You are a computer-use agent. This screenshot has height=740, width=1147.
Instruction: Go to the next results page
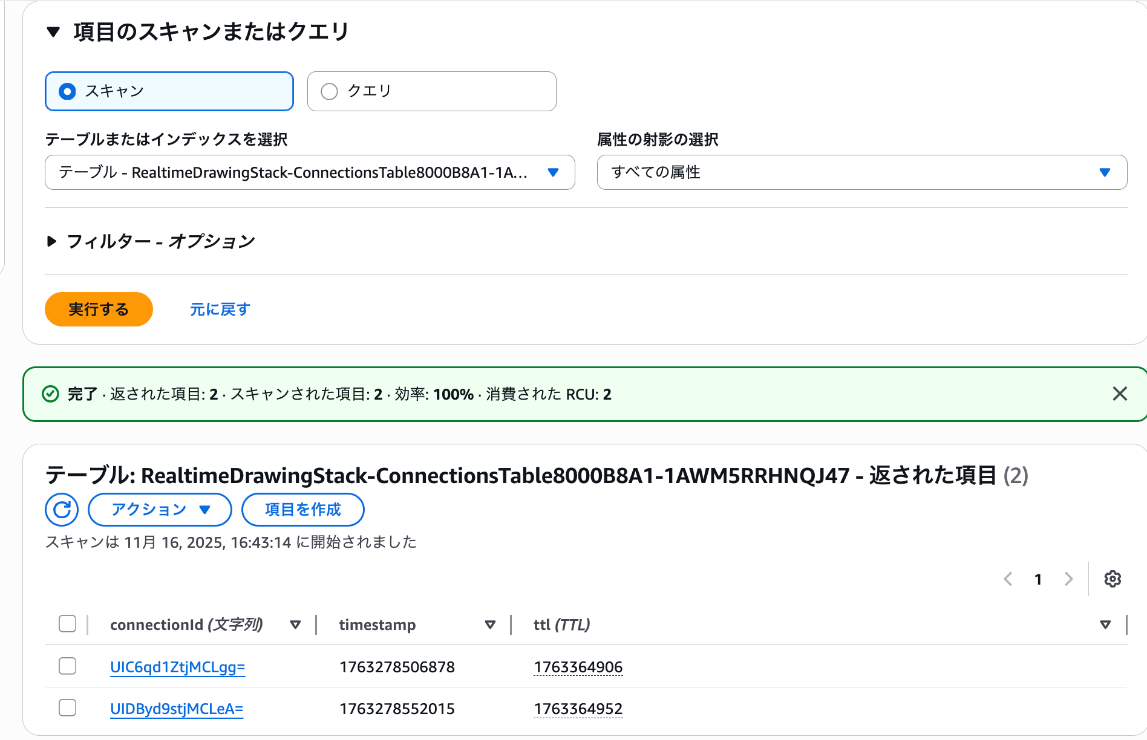click(1068, 579)
